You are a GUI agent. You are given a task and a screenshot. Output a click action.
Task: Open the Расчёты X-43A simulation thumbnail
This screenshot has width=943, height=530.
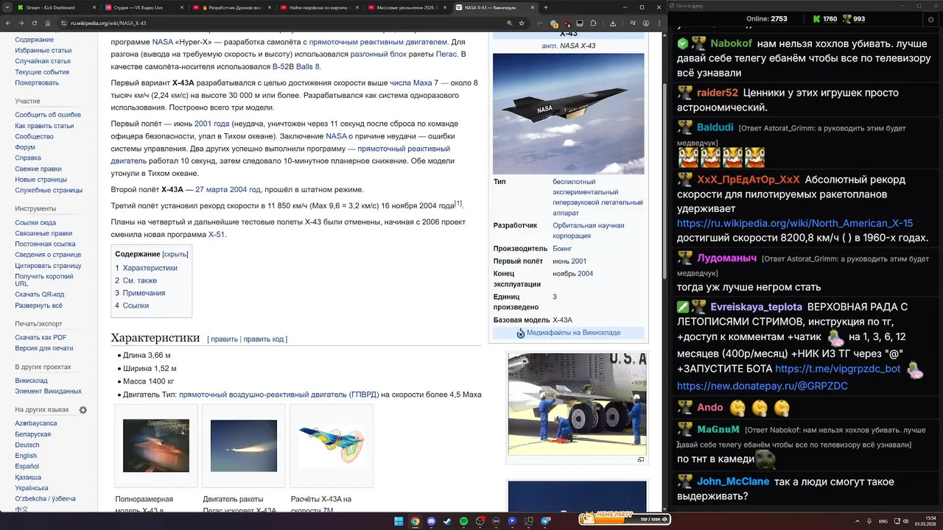(332, 445)
